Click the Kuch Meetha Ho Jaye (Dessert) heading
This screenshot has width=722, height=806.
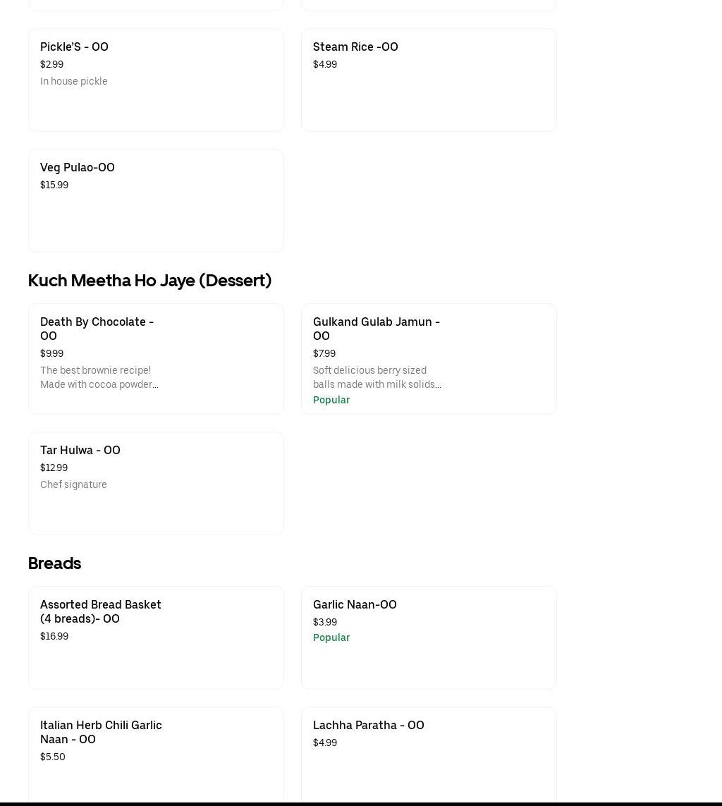click(149, 280)
